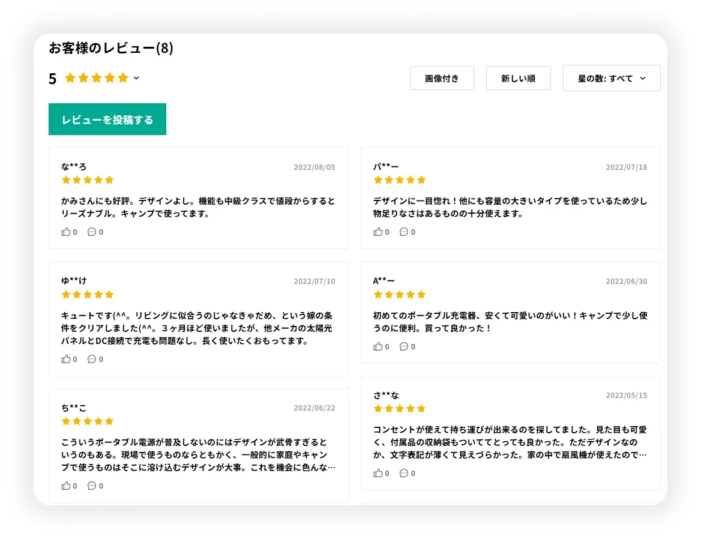701x539 pixels.
Task: Like the review by な**ろ
Action: (66, 232)
